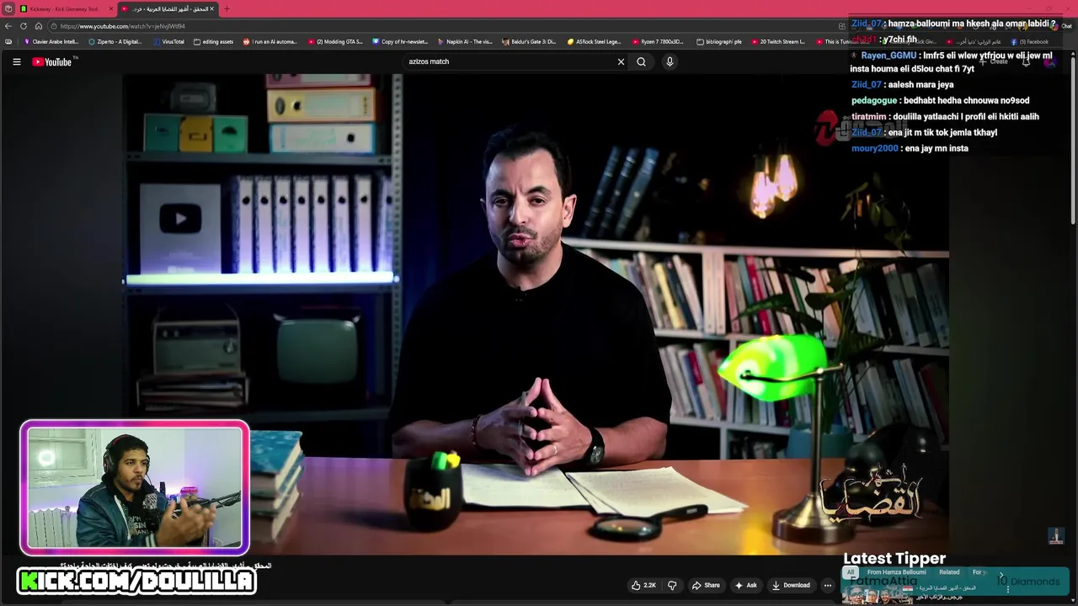Open Napkin AI - The vis... bookmark
1078x606 pixels.
465,41
